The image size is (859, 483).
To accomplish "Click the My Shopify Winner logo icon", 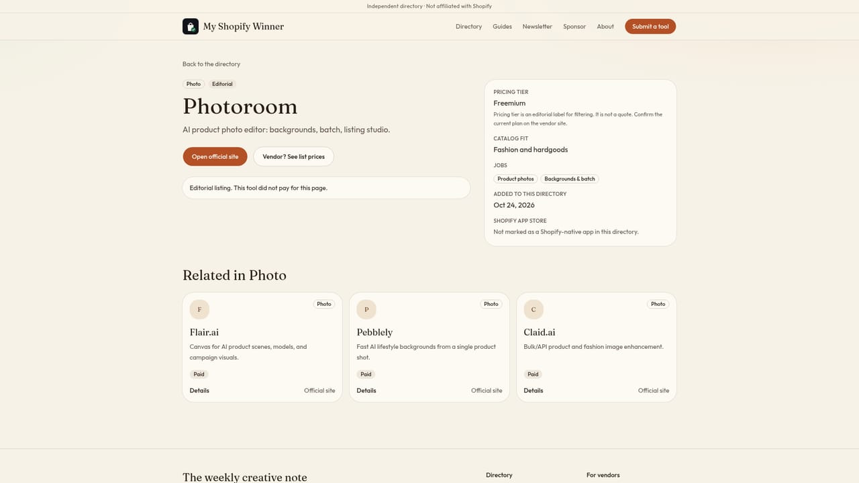I will [x=191, y=26].
